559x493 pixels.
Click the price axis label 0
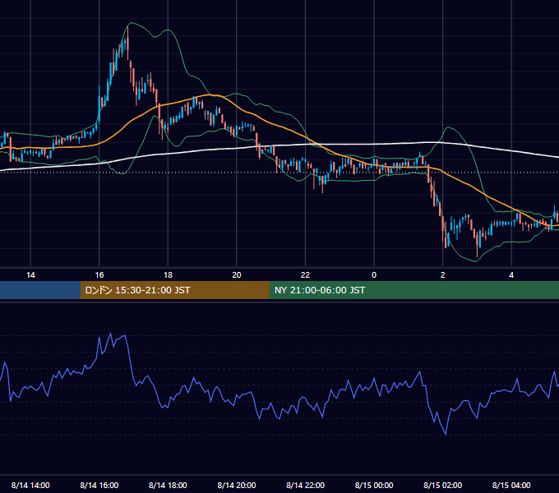pos(374,275)
